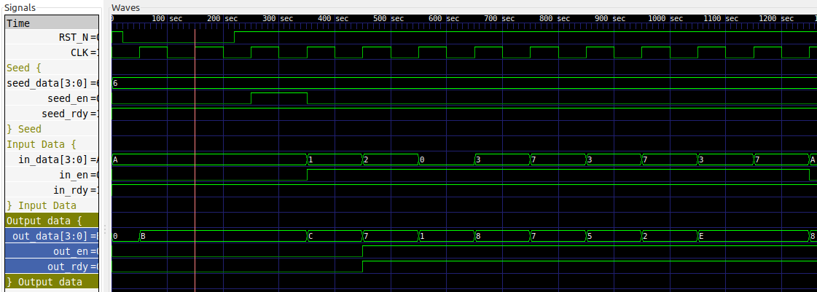Click the splitter handle between Signals and Waves
This screenshot has height=292, width=817.
[105, 229]
